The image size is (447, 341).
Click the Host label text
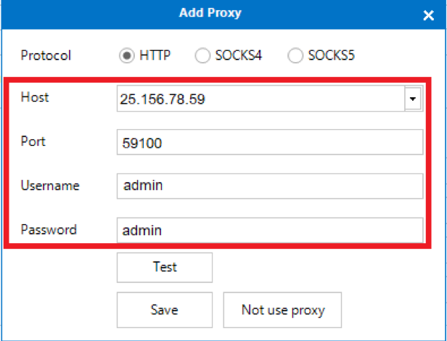[x=35, y=97]
